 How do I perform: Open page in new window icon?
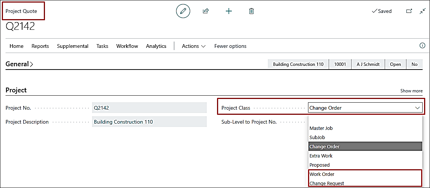coord(409,11)
